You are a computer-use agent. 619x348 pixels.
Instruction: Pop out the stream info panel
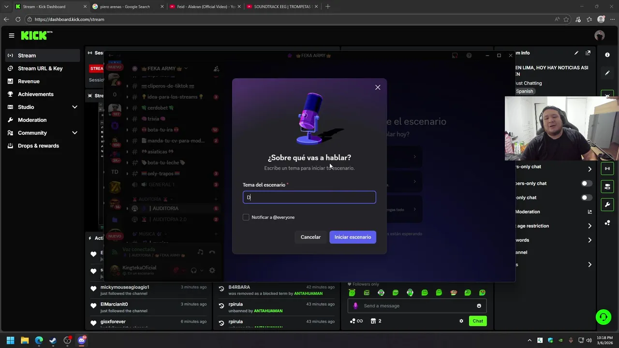pyautogui.click(x=588, y=53)
